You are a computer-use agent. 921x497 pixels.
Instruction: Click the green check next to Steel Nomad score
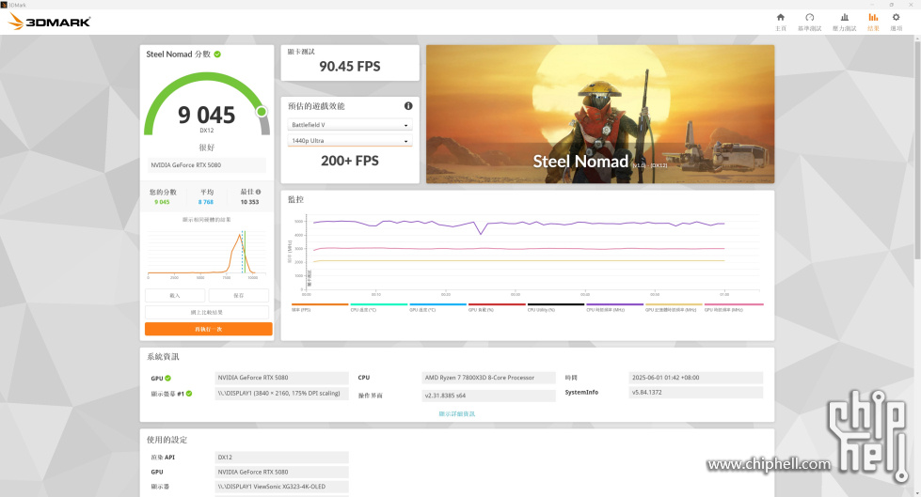click(x=217, y=54)
